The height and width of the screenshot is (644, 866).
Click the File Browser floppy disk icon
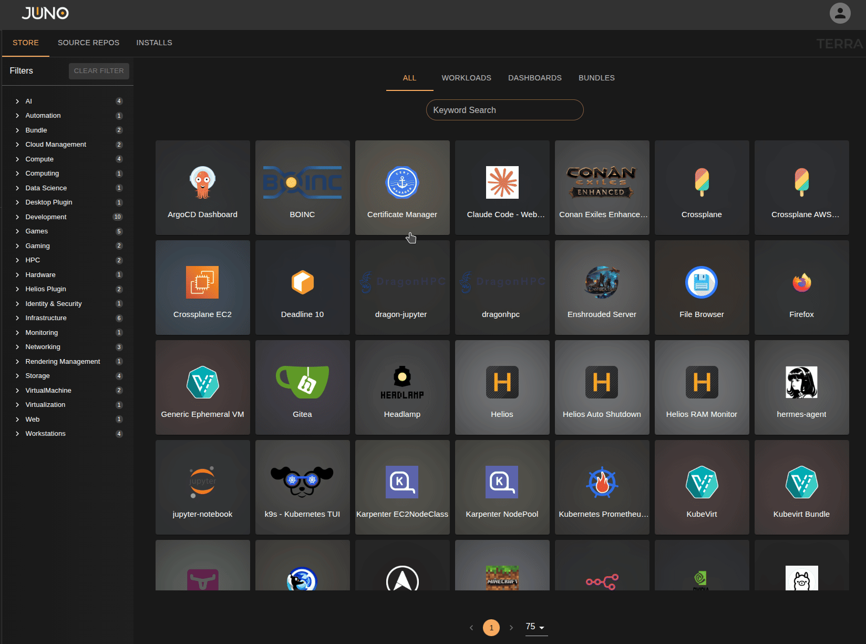coord(702,282)
